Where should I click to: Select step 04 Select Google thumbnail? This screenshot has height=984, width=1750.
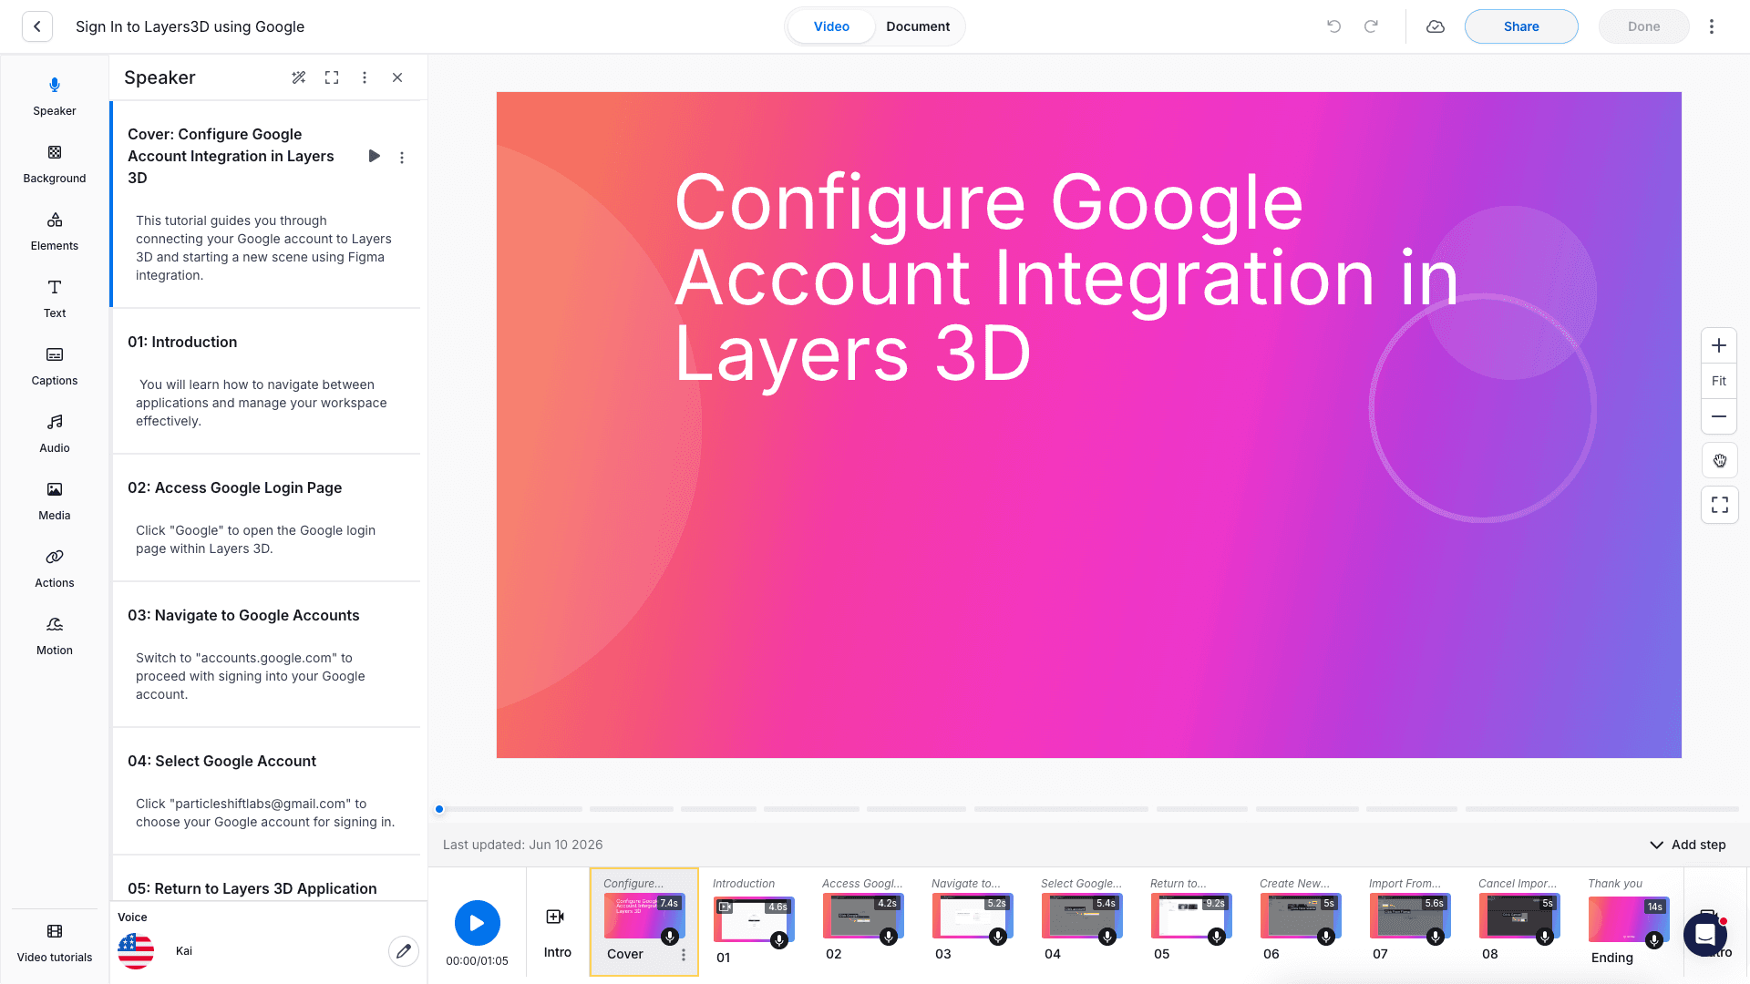pos(1081,916)
